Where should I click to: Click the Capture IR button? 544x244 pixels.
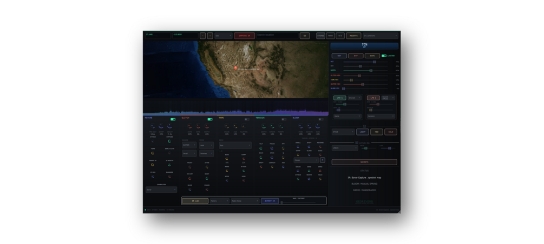pyautogui.click(x=244, y=36)
